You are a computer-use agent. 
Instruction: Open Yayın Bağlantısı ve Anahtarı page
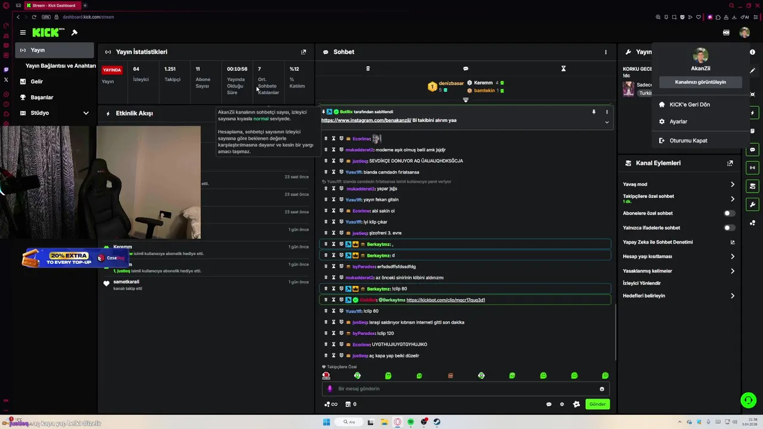click(60, 66)
